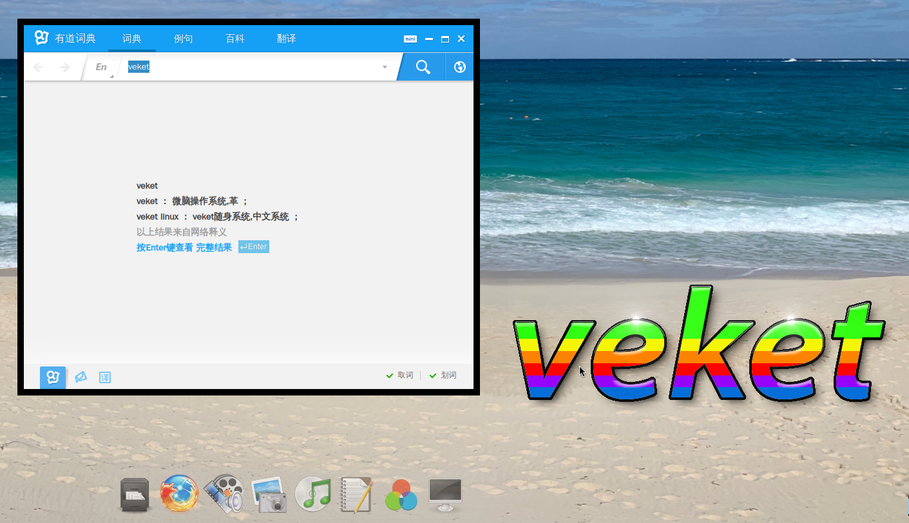
Task: Switch to the 词典 tab
Action: pos(132,39)
